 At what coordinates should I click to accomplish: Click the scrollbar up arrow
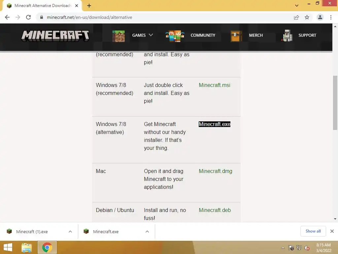[335, 26]
